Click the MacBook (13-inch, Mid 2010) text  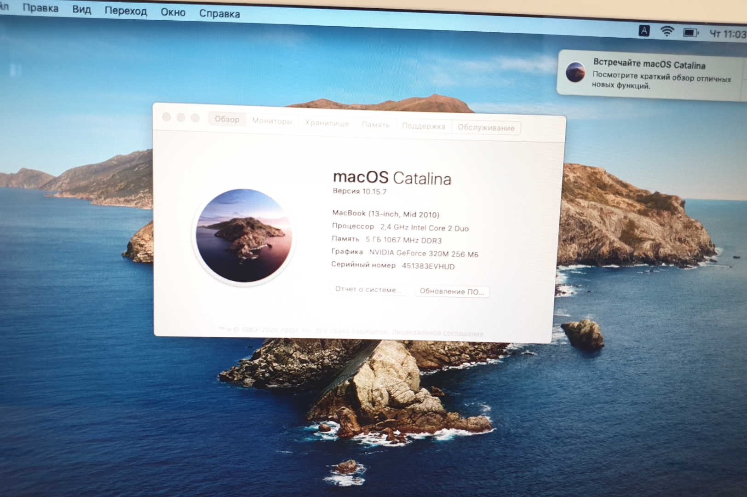[x=385, y=214]
